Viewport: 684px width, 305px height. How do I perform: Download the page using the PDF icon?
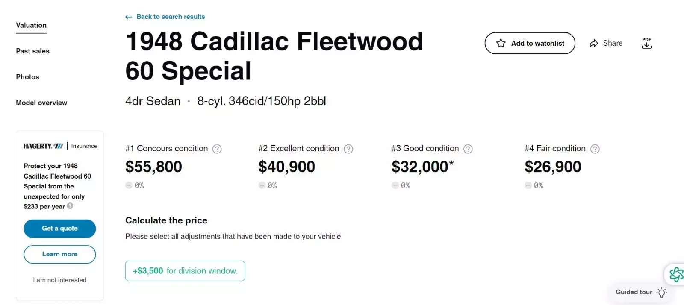click(646, 43)
